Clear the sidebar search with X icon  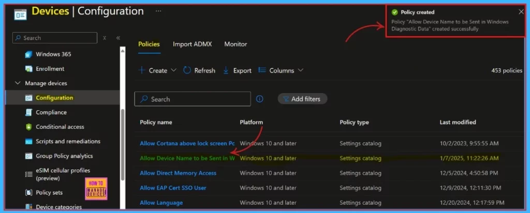click(x=105, y=38)
